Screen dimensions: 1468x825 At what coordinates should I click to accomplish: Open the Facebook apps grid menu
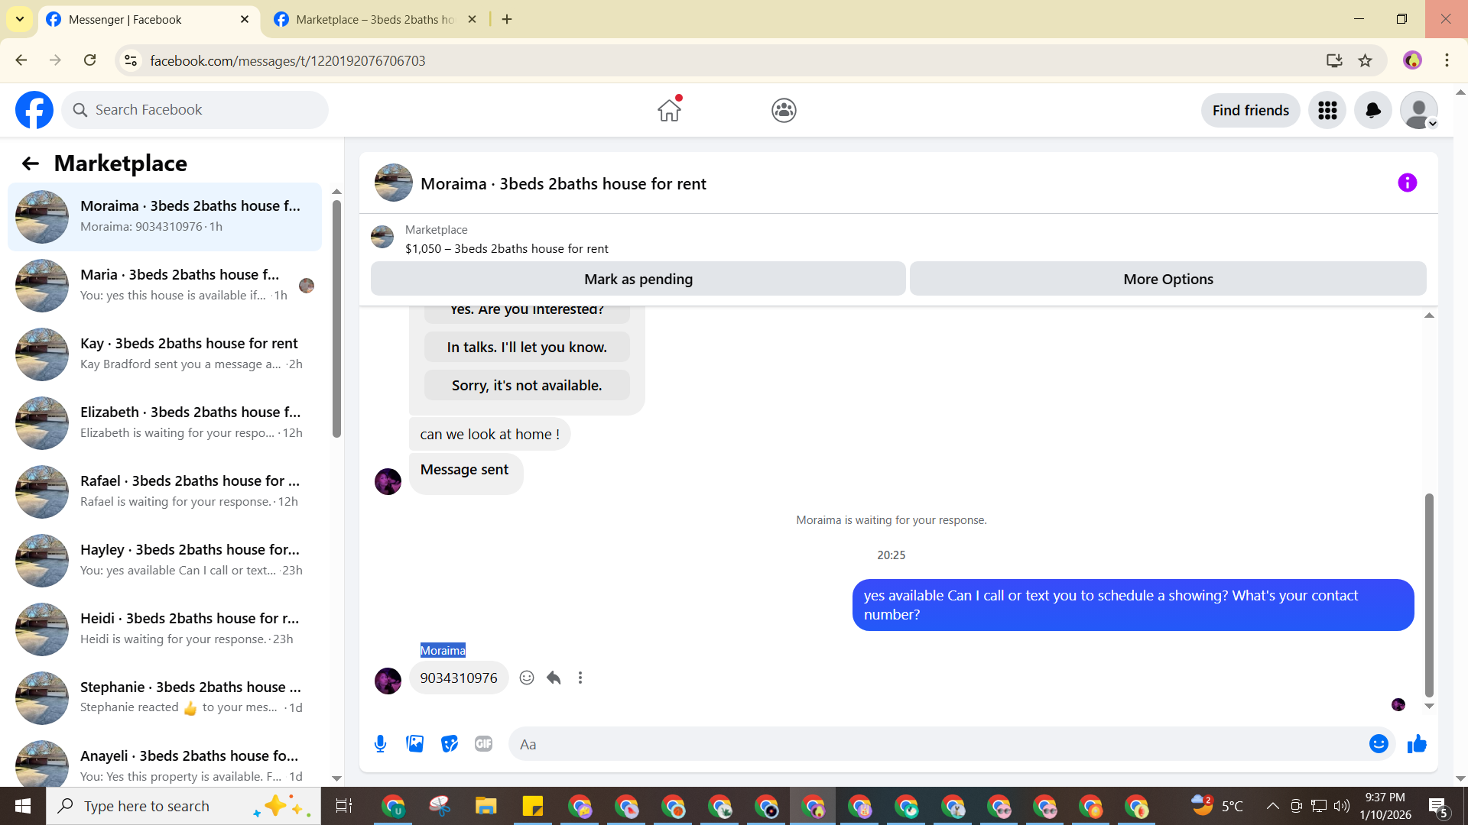(1327, 111)
